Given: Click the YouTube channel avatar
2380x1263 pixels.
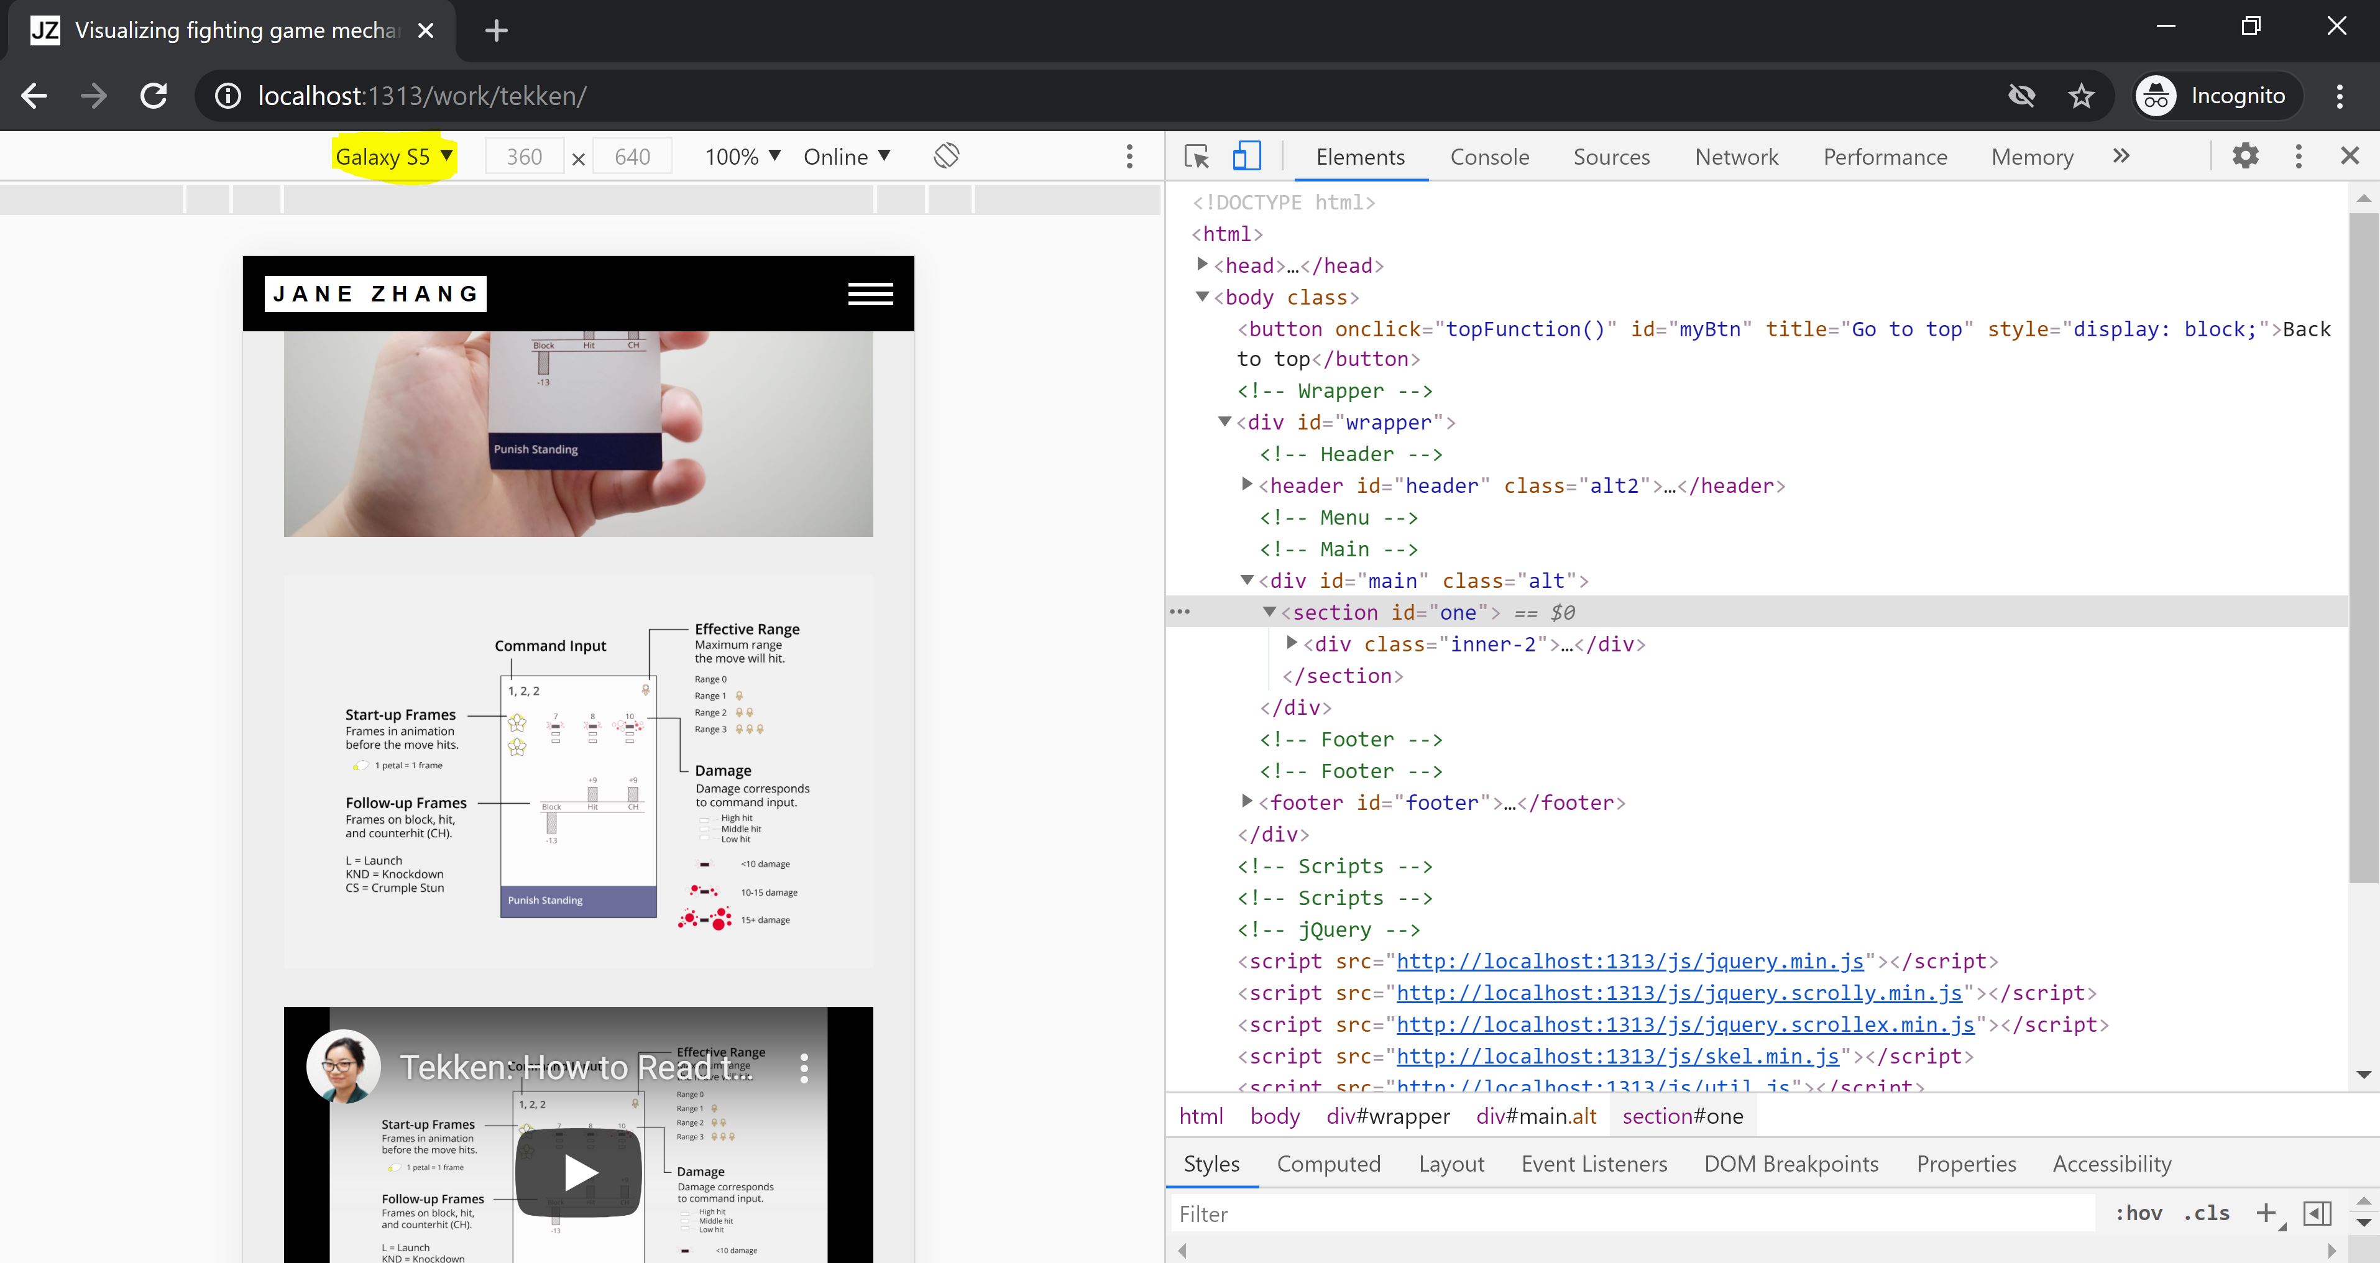Looking at the screenshot, I should 344,1066.
